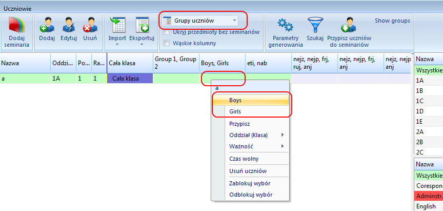This screenshot has height=211, width=443.
Task: Select class 2A in right list
Action: pyautogui.click(x=429, y=131)
